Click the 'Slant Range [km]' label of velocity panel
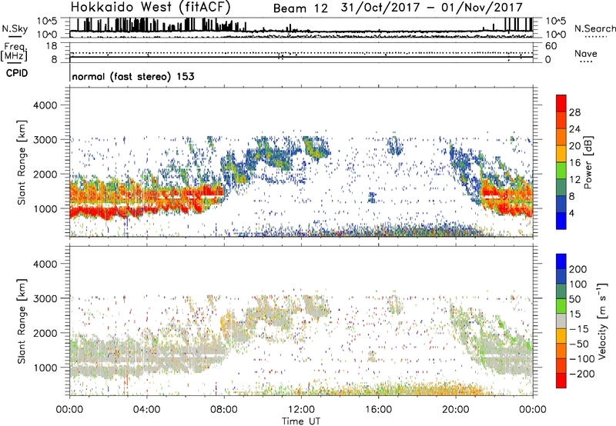 point(22,321)
